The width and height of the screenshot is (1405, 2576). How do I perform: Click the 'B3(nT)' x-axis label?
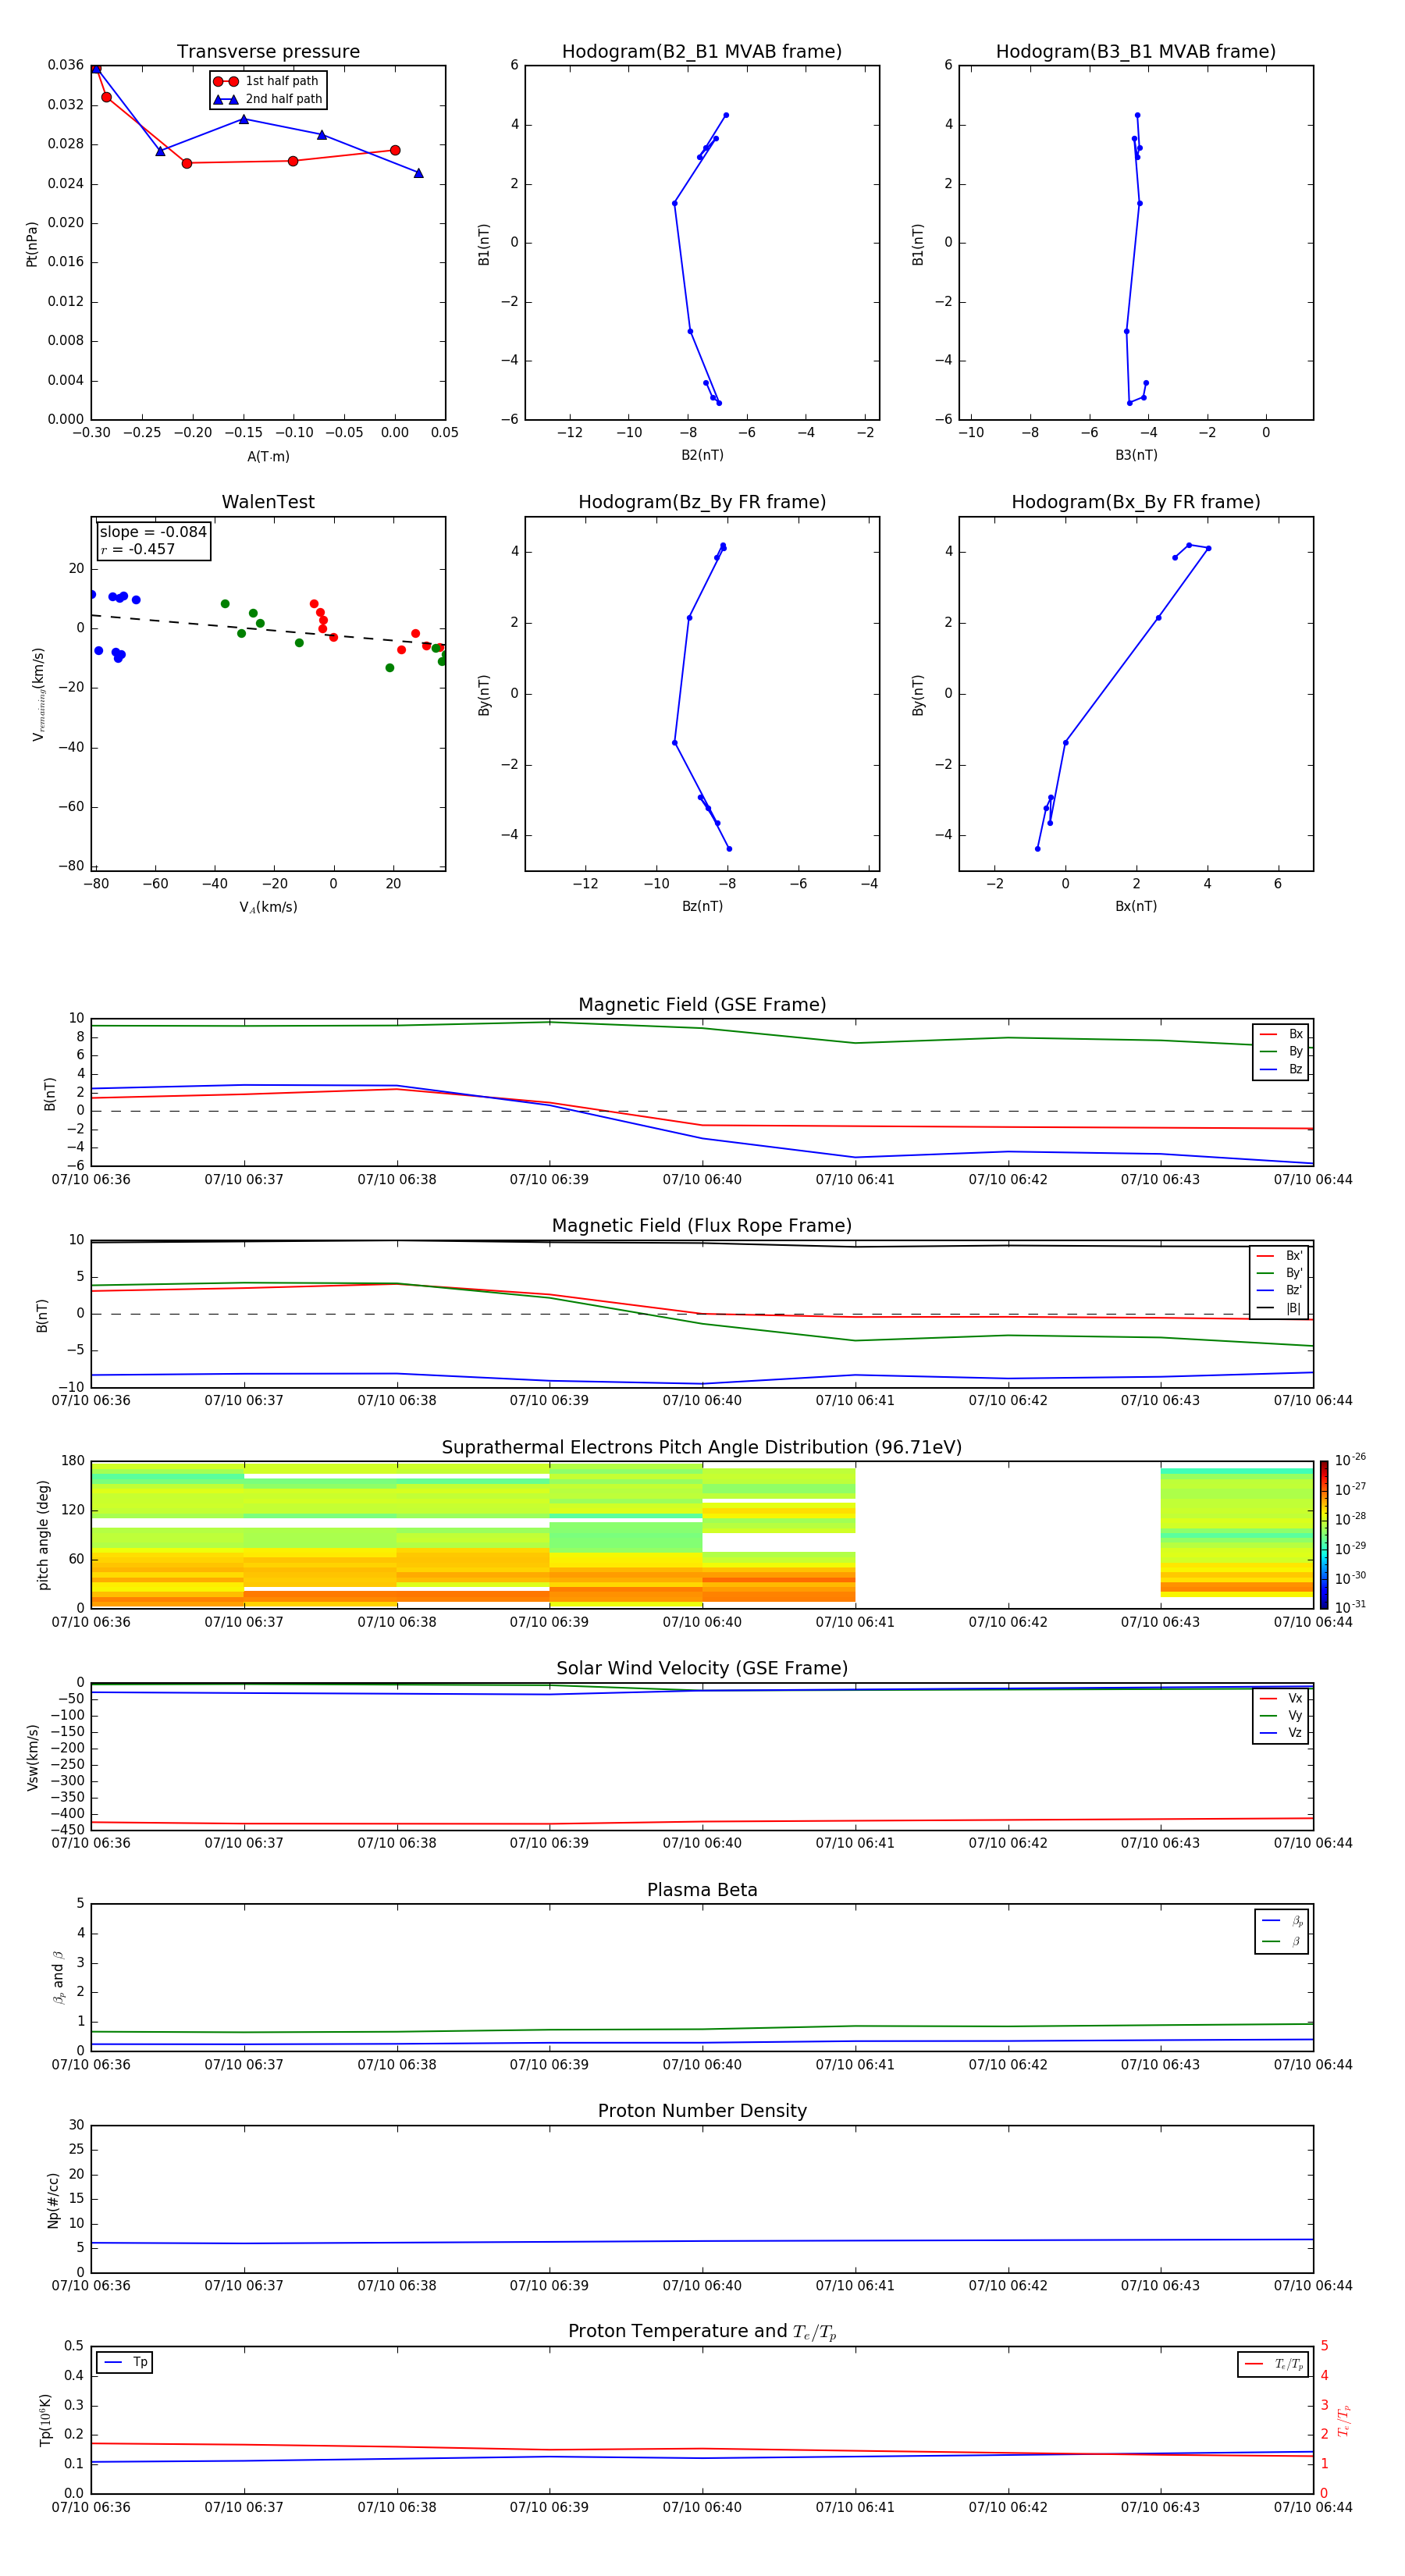(x=1136, y=455)
